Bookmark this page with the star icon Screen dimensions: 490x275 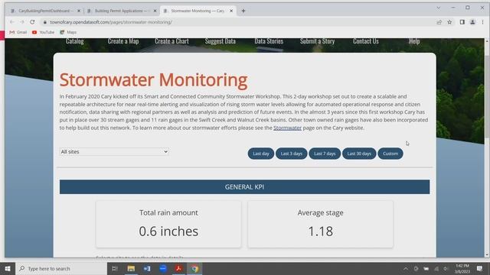point(449,22)
